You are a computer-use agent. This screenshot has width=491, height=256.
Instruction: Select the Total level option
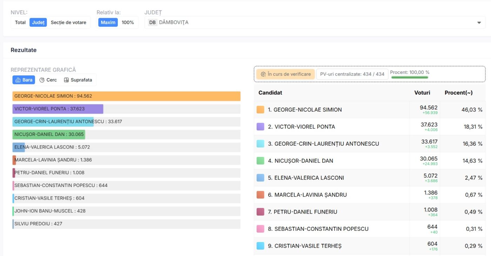tap(20, 22)
